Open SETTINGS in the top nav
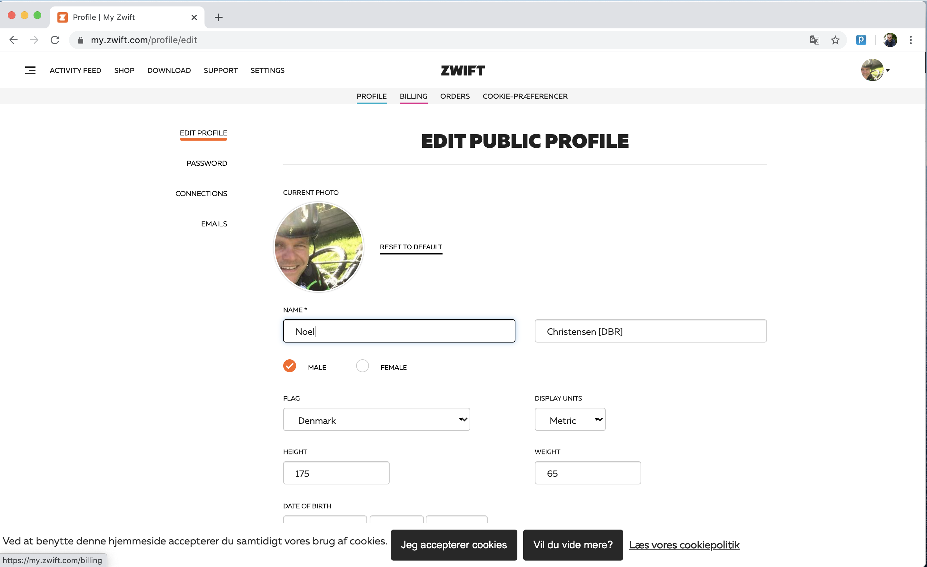927x567 pixels. [267, 70]
